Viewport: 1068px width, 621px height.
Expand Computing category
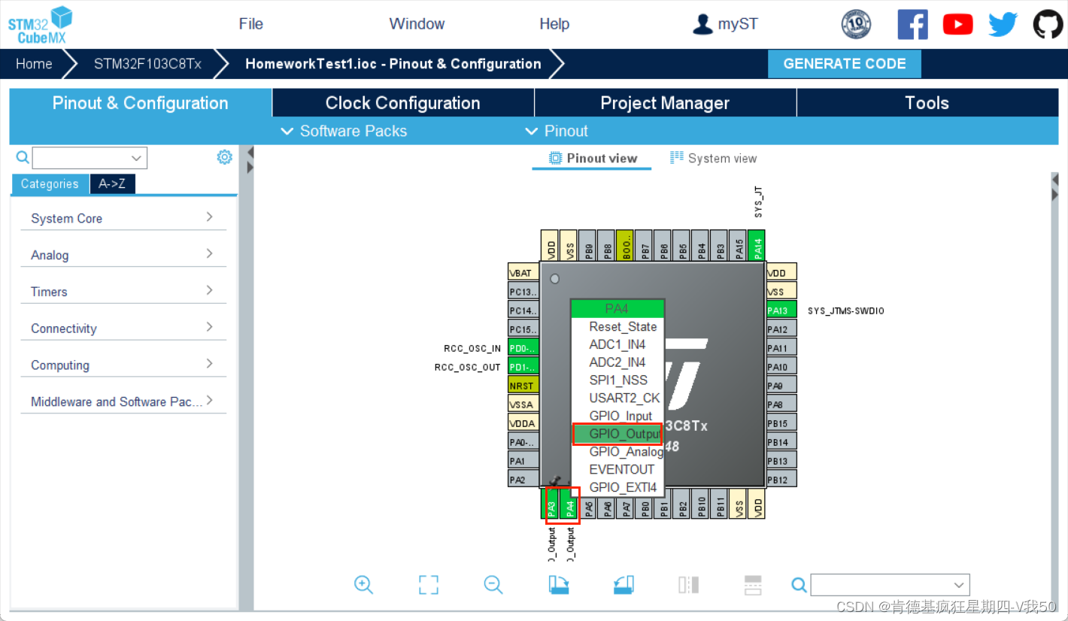click(123, 365)
